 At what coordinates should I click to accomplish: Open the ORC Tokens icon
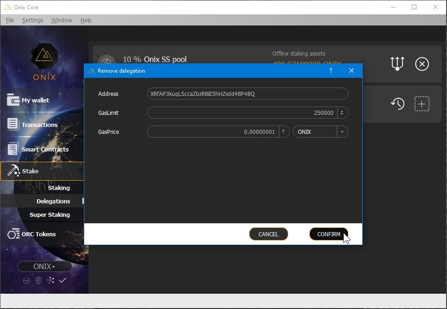[13, 234]
